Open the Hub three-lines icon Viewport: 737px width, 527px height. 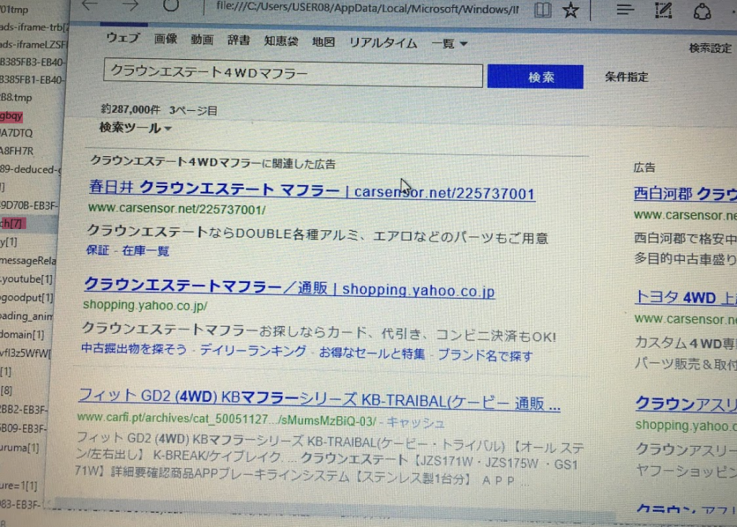[x=625, y=9]
